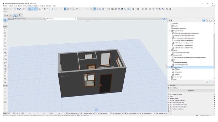Collapse the Nomenclatures folder
218x122 pixels.
pos(170,67)
